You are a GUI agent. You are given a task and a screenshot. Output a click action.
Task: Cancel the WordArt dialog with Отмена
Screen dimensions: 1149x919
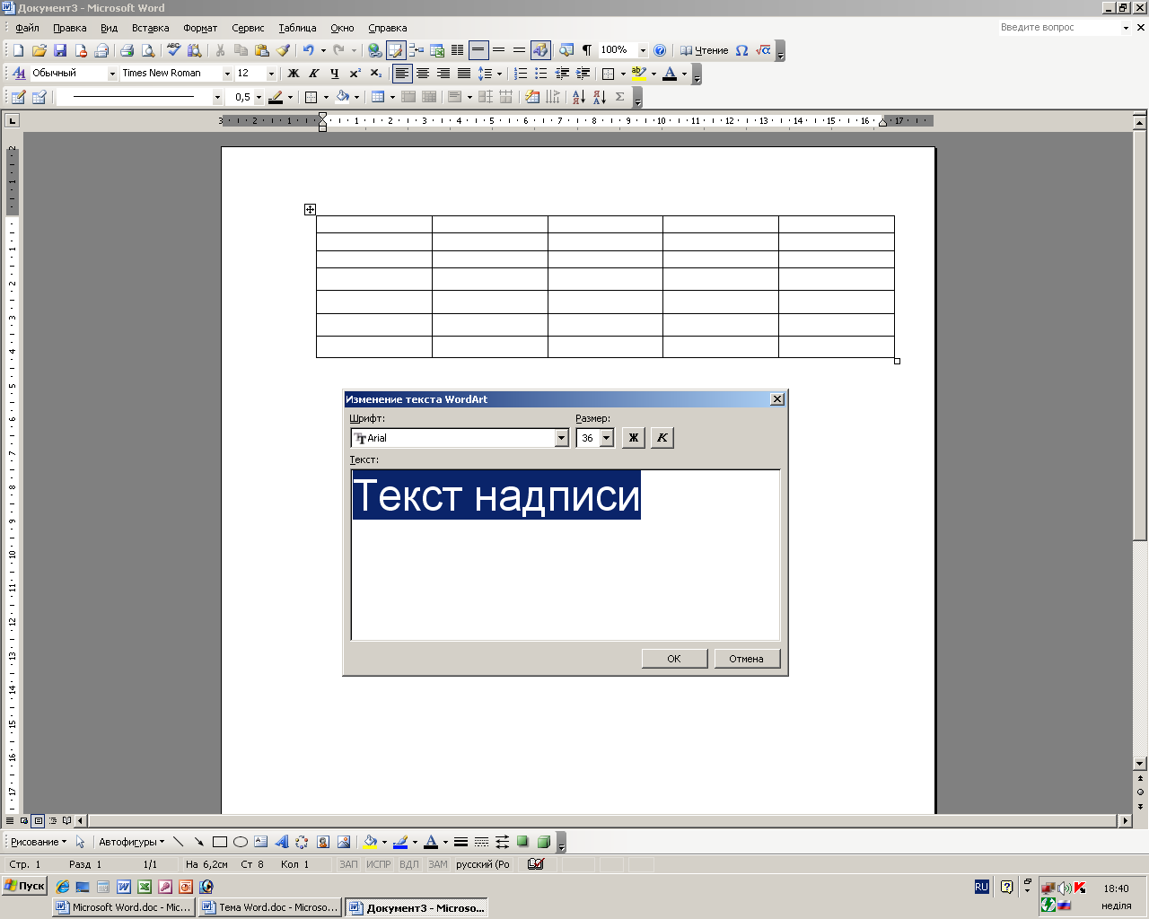point(747,659)
